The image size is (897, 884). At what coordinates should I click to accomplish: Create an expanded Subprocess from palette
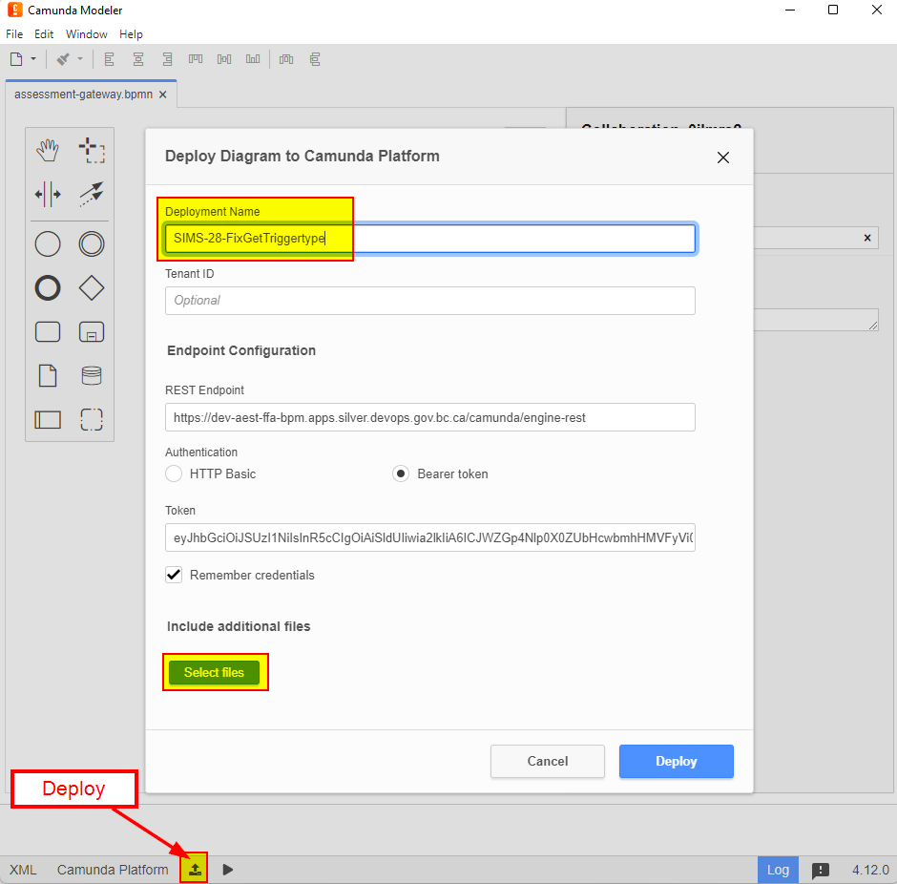92,332
